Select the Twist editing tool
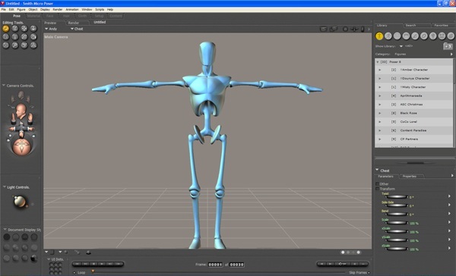 coord(15,29)
